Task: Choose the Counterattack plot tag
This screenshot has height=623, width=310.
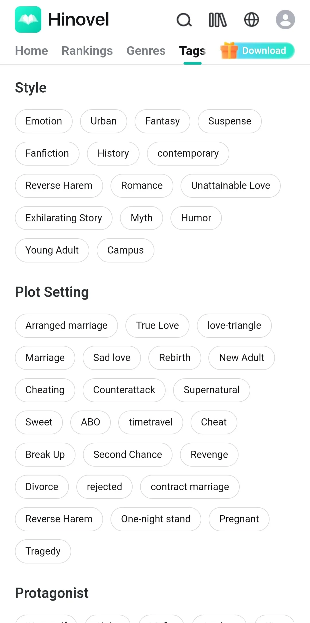Action: [124, 390]
